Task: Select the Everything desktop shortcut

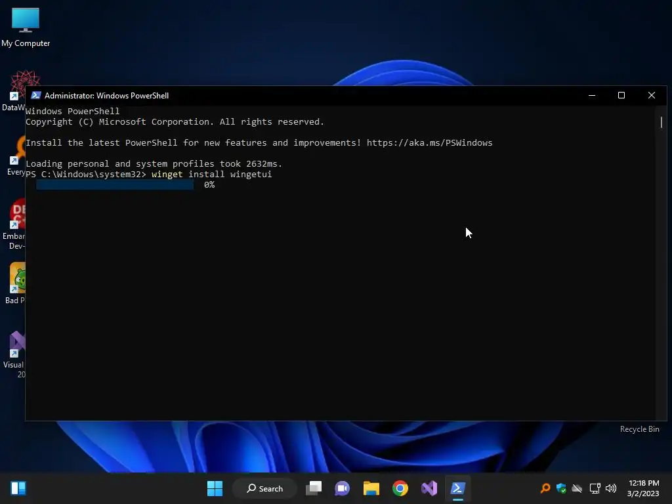Action: [x=16, y=156]
